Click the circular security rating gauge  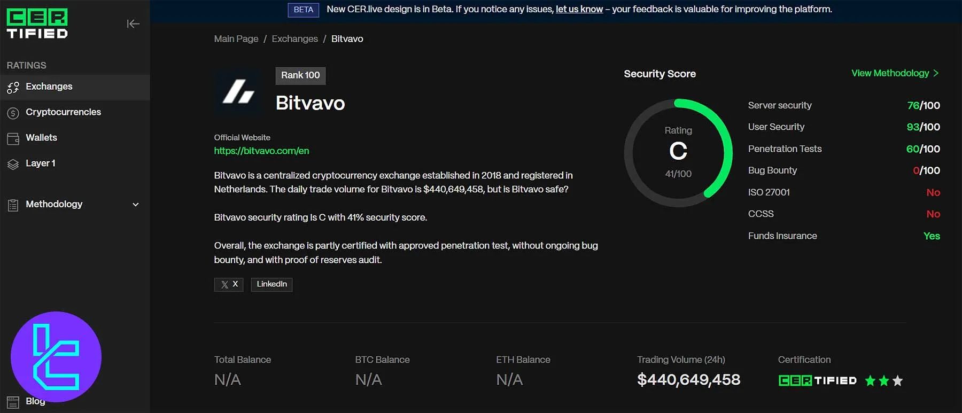pyautogui.click(x=678, y=153)
